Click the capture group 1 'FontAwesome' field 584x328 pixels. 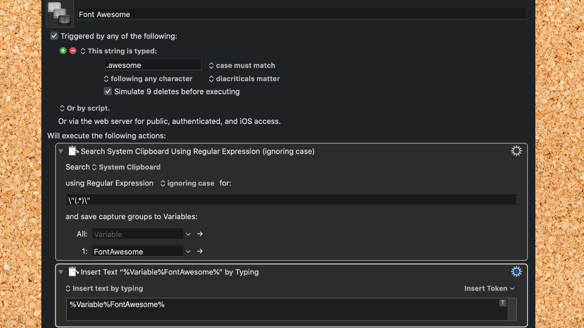click(x=138, y=251)
